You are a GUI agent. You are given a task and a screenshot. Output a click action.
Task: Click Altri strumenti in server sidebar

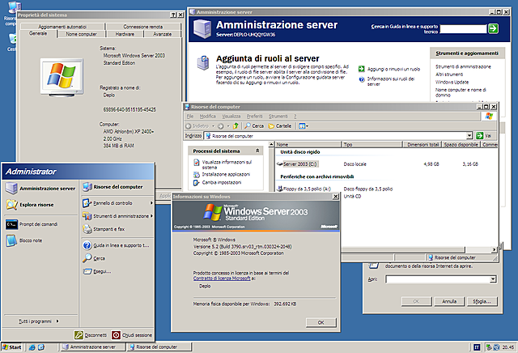point(449,74)
